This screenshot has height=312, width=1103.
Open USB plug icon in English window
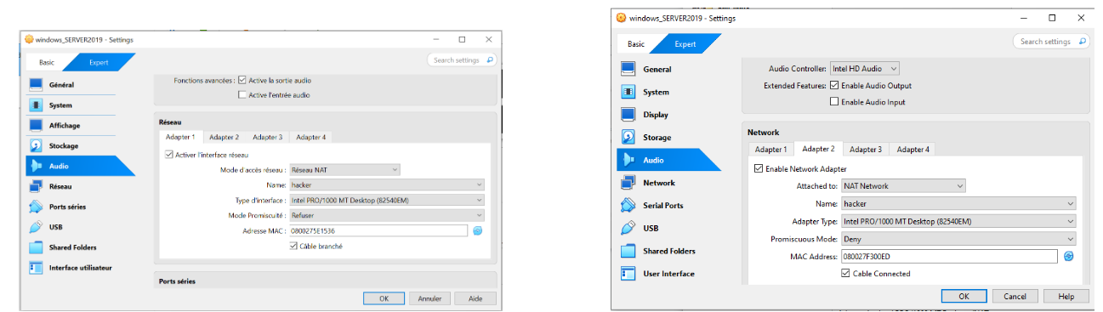click(x=628, y=228)
